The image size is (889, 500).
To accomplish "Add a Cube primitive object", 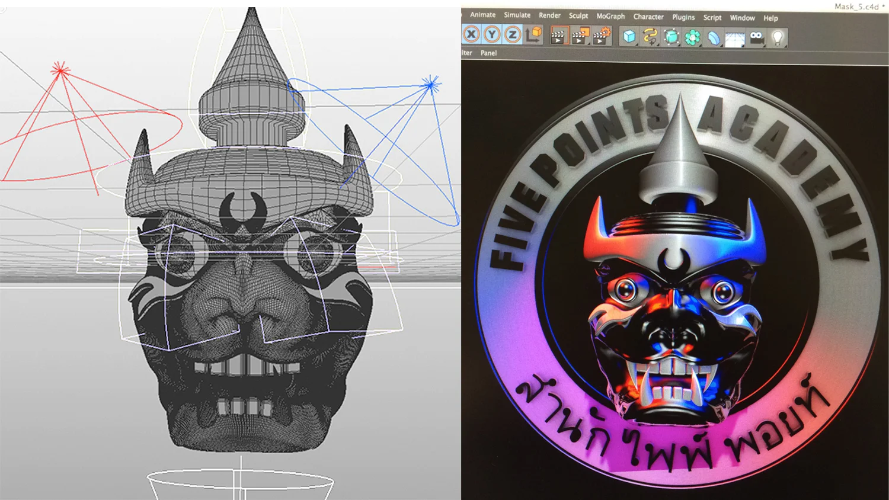I will coord(629,37).
